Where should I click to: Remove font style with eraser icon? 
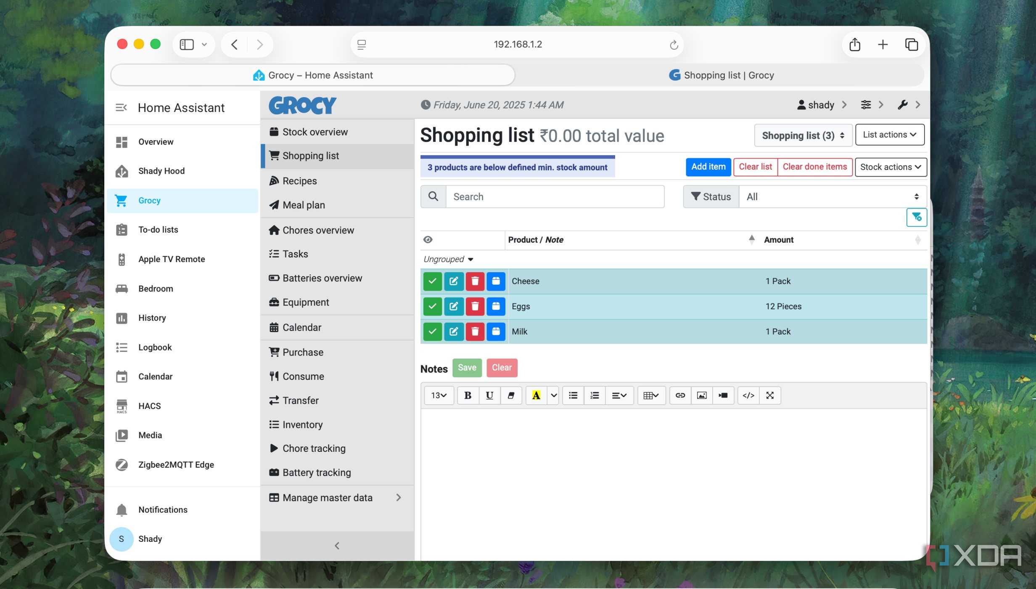511,395
